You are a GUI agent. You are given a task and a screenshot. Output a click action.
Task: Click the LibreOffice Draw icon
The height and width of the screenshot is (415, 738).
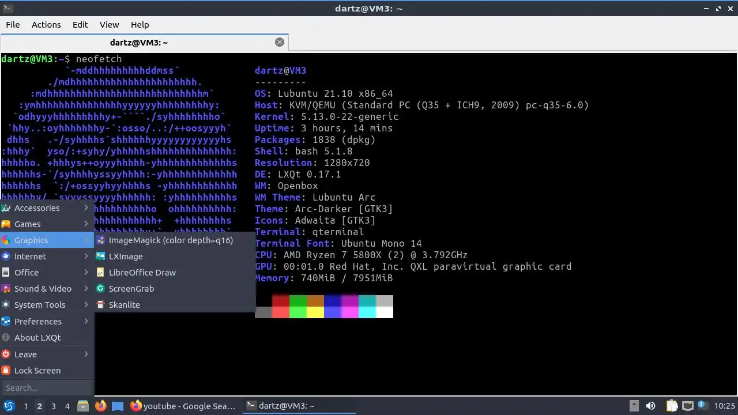click(x=100, y=273)
